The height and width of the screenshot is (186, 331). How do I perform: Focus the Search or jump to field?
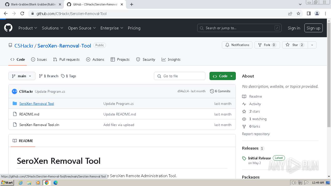[240, 28]
